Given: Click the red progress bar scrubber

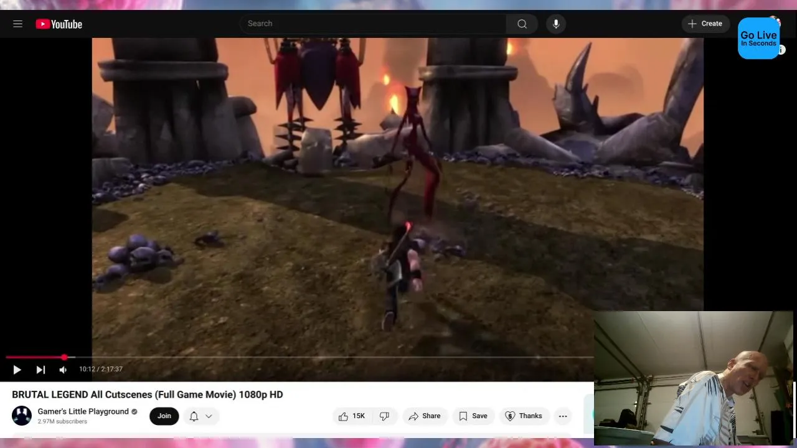Looking at the screenshot, I should click(x=64, y=357).
